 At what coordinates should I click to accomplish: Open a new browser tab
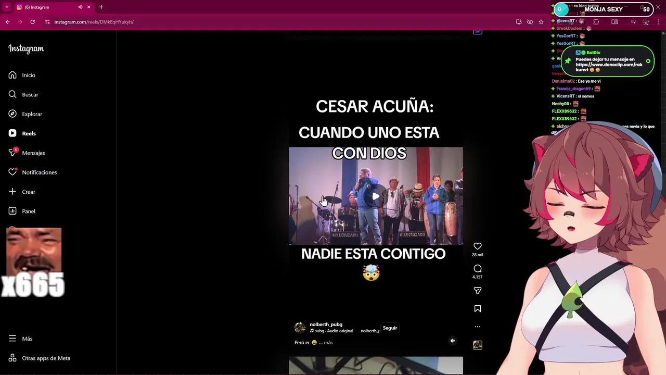[101, 7]
